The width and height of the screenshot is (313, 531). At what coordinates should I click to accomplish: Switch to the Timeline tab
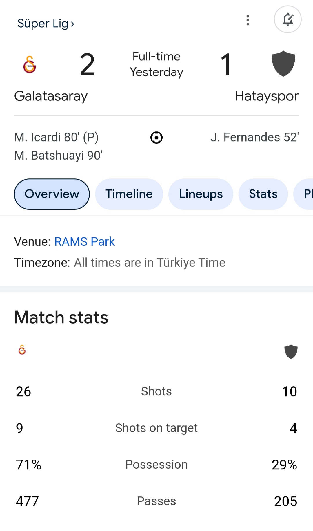(x=129, y=194)
